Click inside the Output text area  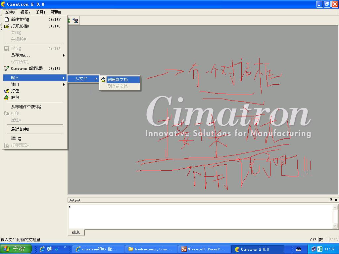point(200,216)
